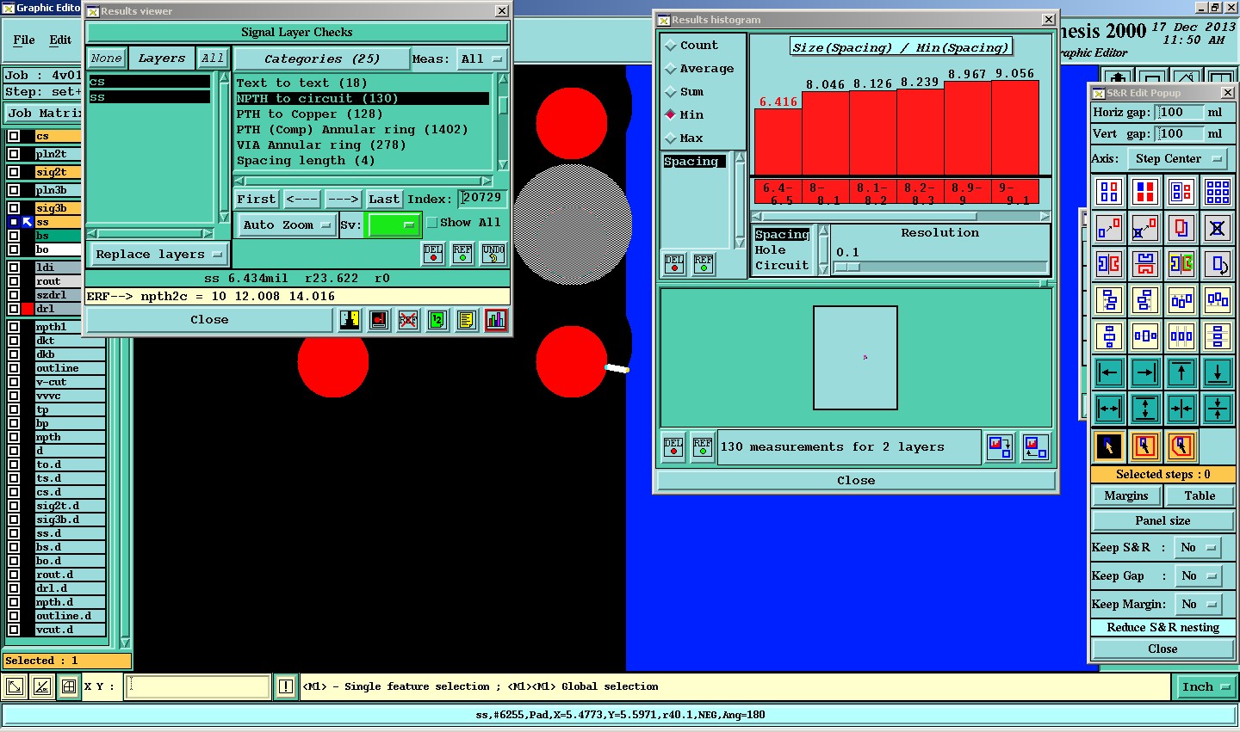Open the green Sv dropdown
Image resolution: width=1240 pixels, height=732 pixels.
[x=394, y=225]
